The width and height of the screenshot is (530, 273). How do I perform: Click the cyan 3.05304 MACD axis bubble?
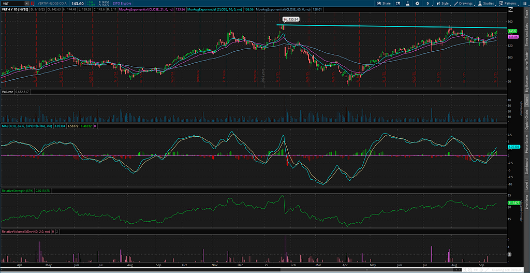tap(513, 147)
